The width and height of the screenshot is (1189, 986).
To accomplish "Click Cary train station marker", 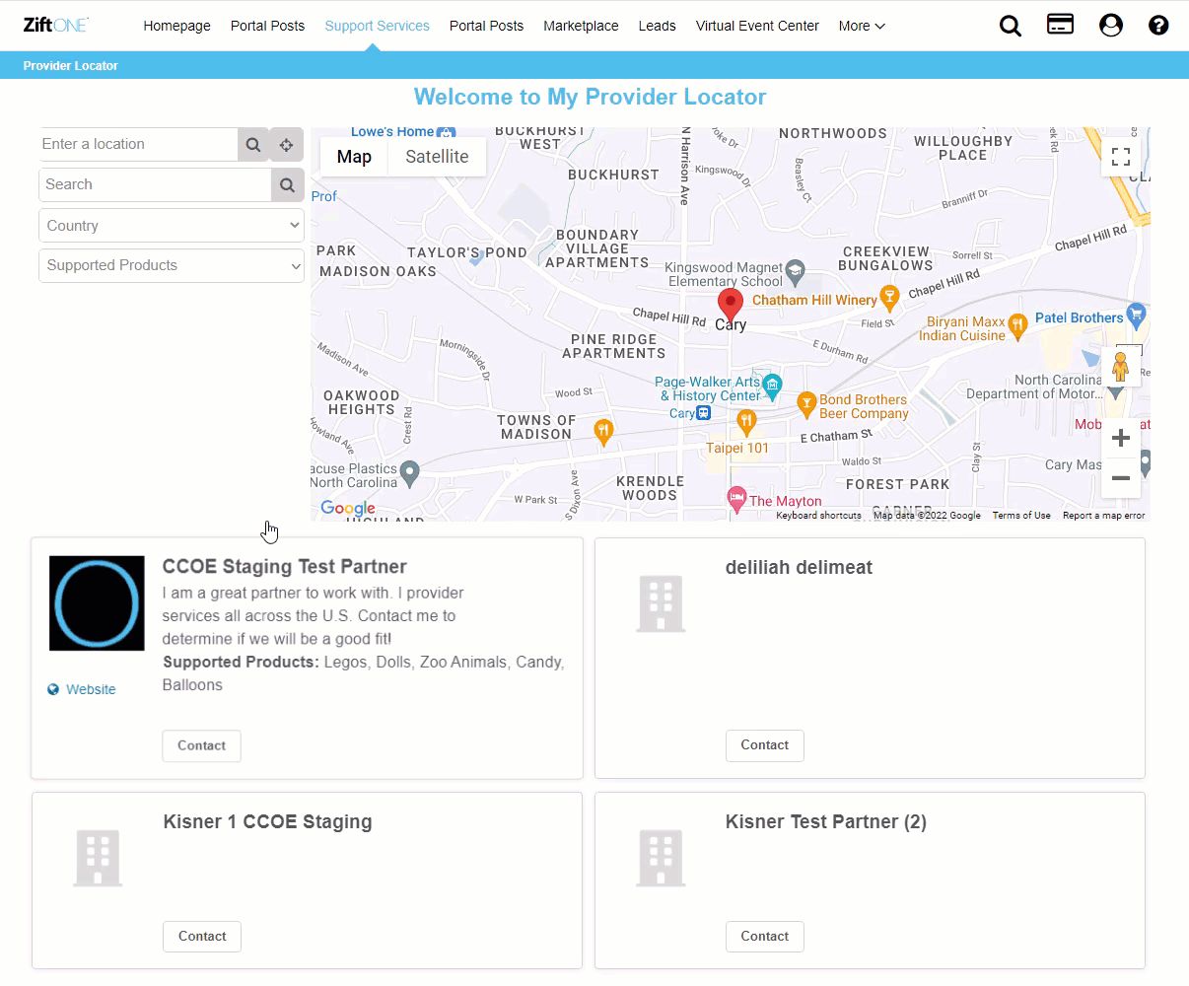I will [x=704, y=413].
